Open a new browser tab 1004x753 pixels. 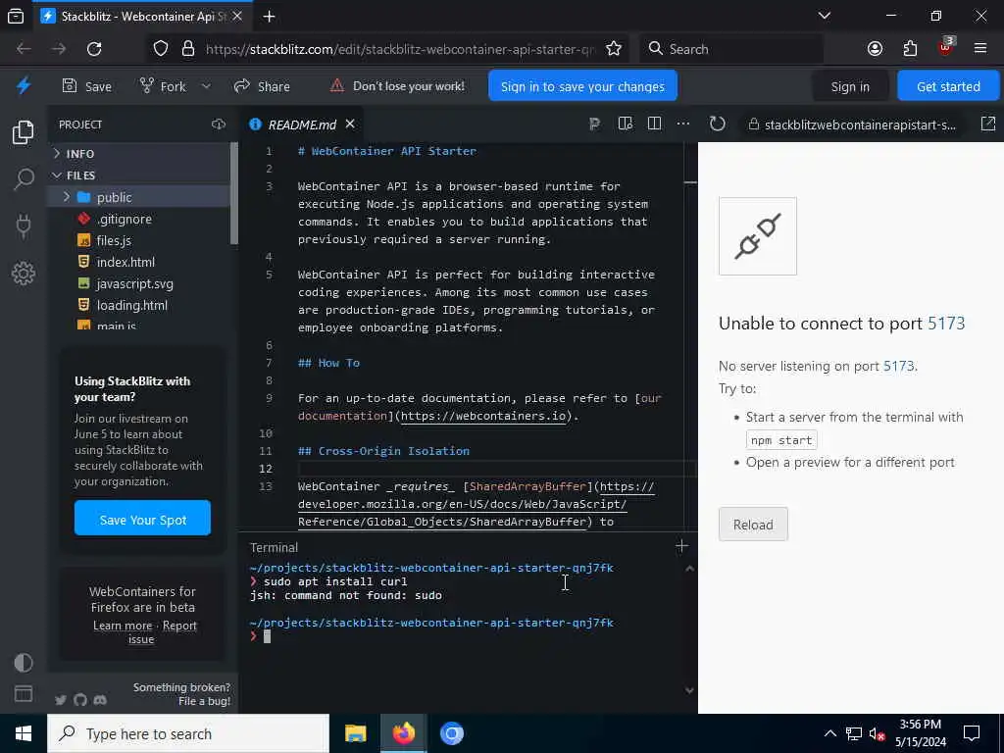pyautogui.click(x=270, y=17)
